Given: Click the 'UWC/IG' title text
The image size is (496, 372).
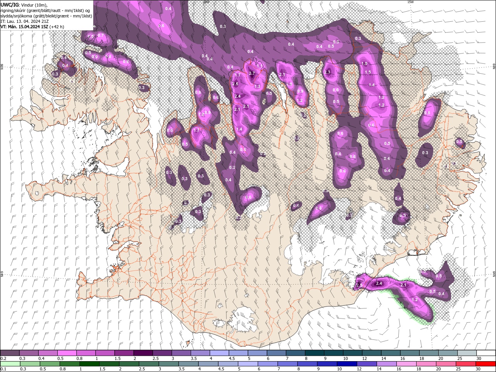Looking at the screenshot, I should tap(10, 5).
